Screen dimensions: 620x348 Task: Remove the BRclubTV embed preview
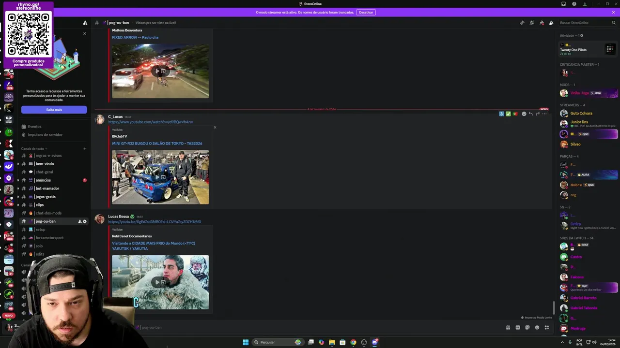coord(215,128)
